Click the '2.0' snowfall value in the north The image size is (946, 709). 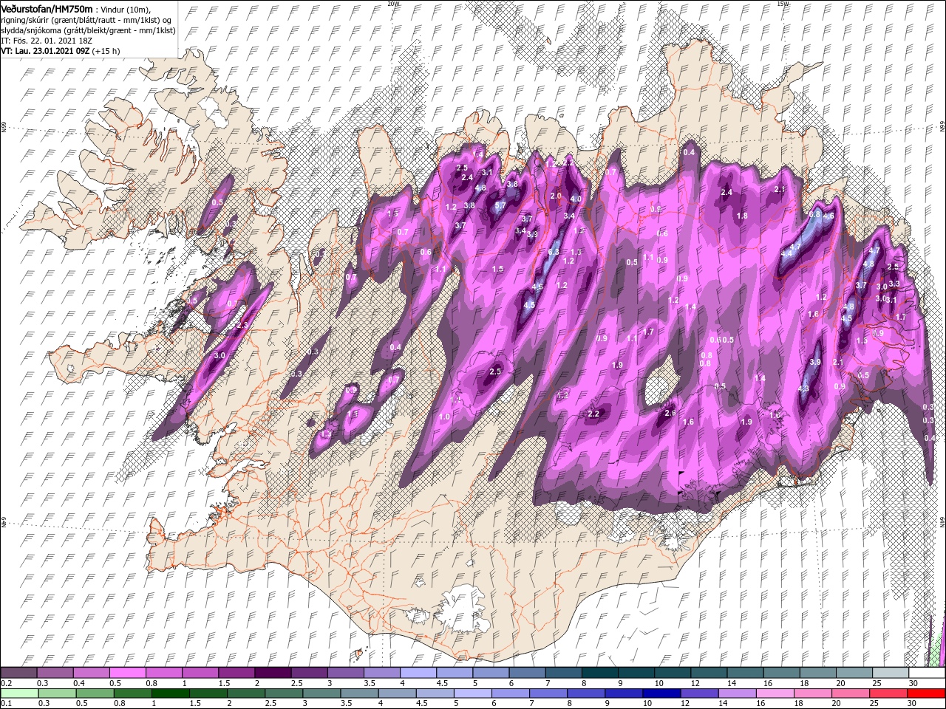(x=556, y=196)
